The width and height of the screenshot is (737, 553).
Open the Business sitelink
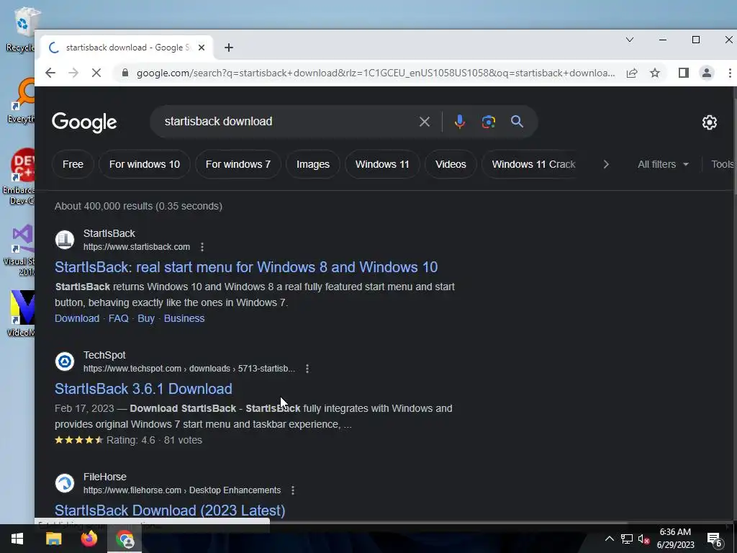click(x=184, y=318)
